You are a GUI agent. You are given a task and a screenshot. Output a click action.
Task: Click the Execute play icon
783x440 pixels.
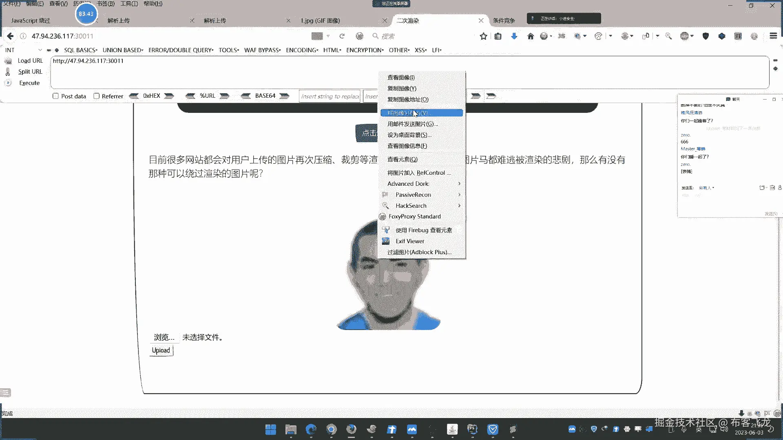pyautogui.click(x=8, y=83)
